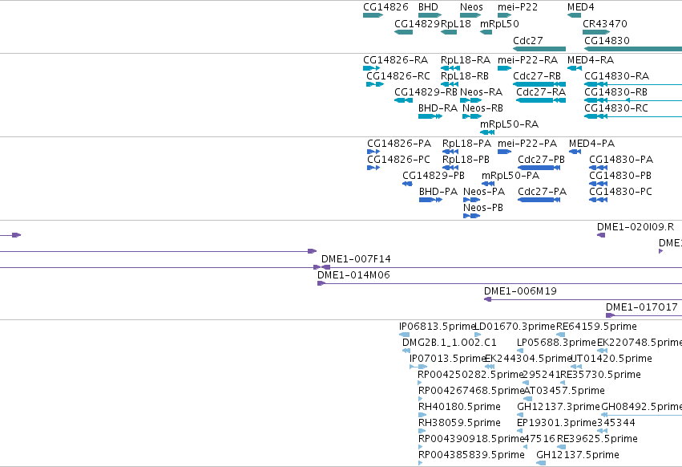
Task: Select the MED4-RA transcript
Action: (x=575, y=68)
